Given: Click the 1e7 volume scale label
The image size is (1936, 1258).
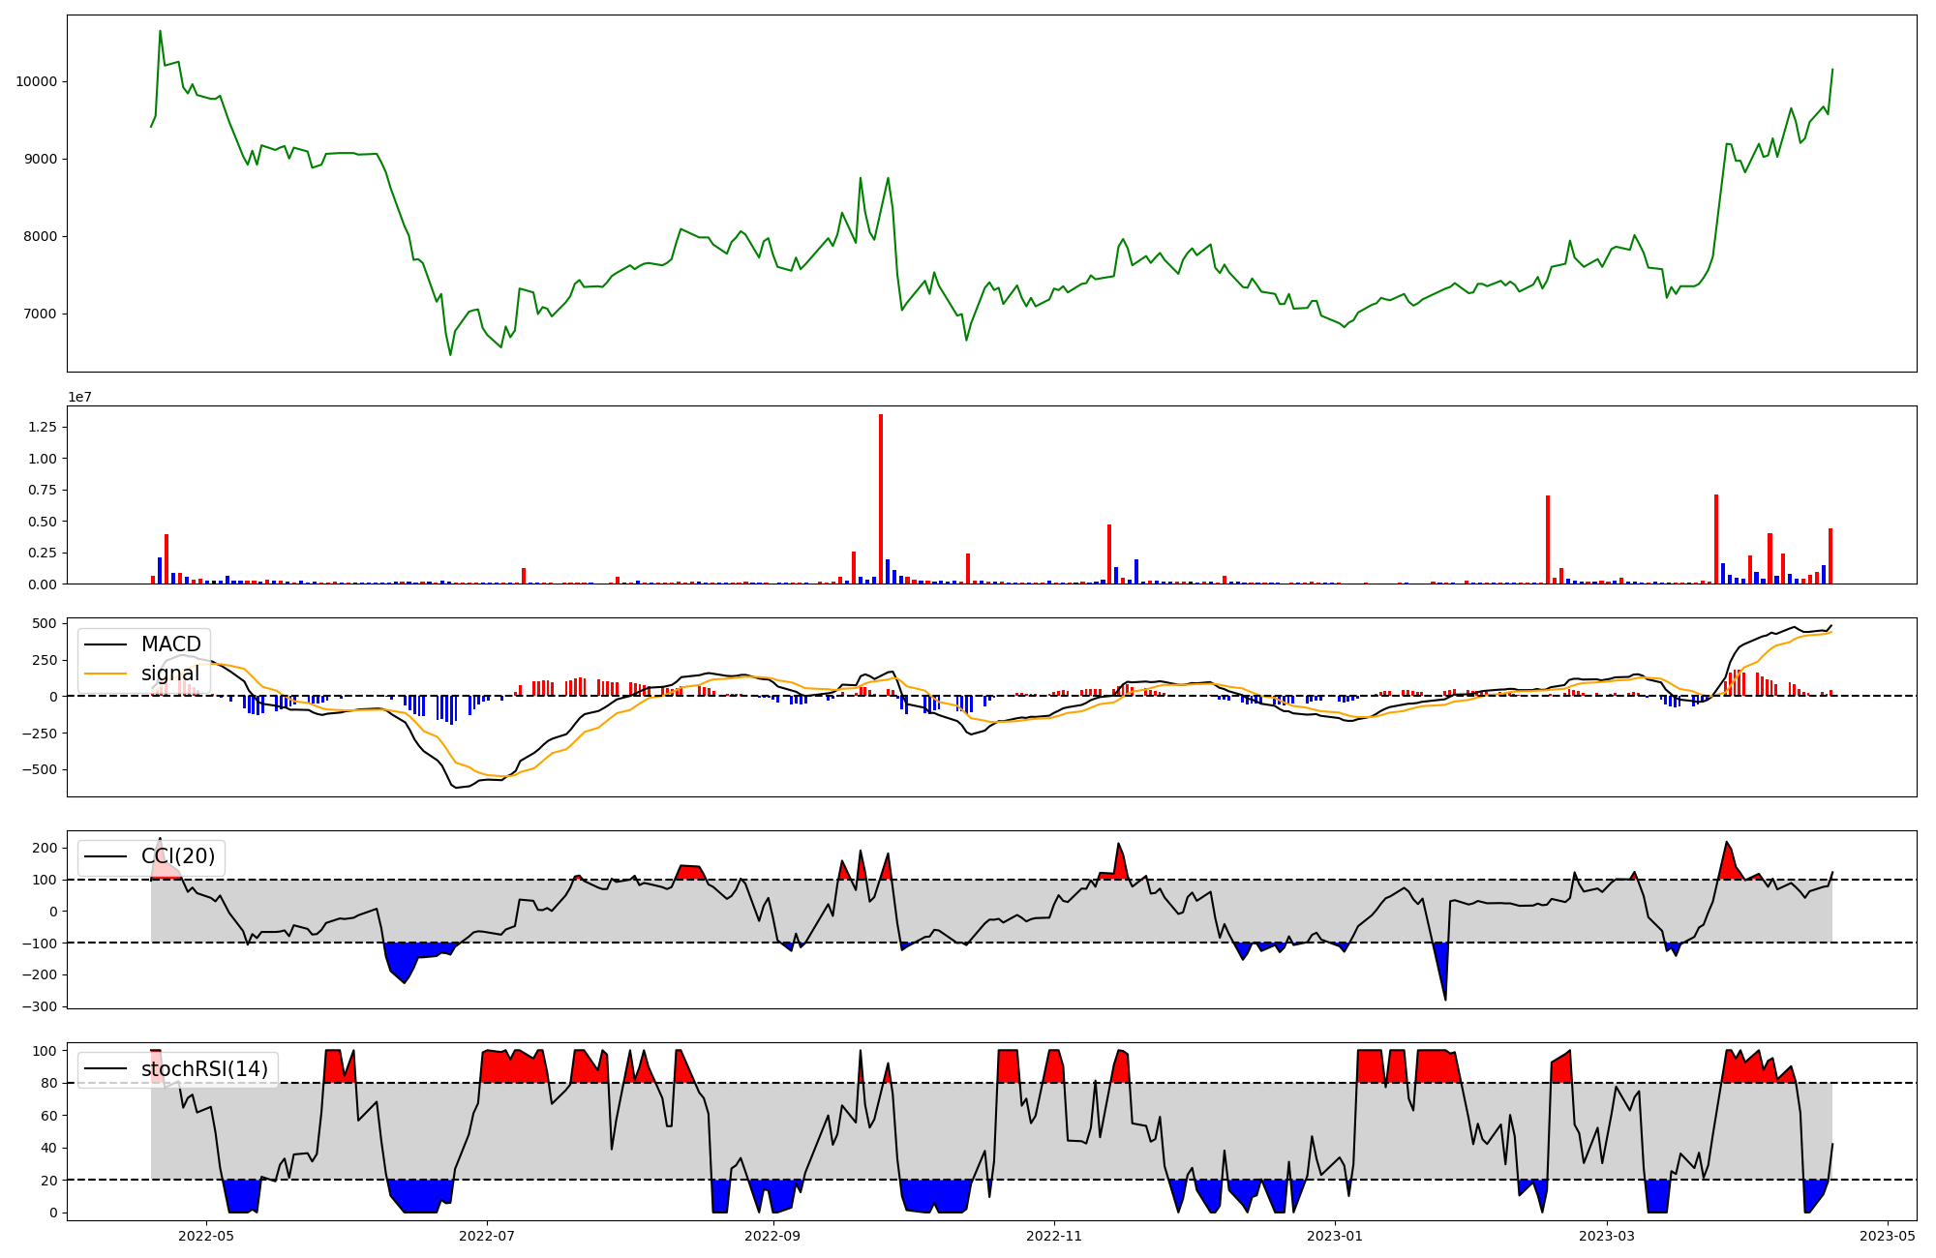Looking at the screenshot, I should click(79, 397).
